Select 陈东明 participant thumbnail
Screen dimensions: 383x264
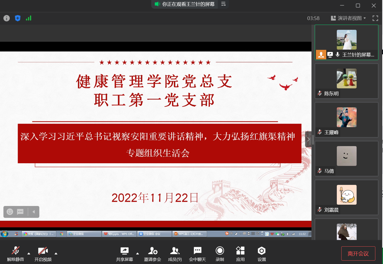(346, 81)
